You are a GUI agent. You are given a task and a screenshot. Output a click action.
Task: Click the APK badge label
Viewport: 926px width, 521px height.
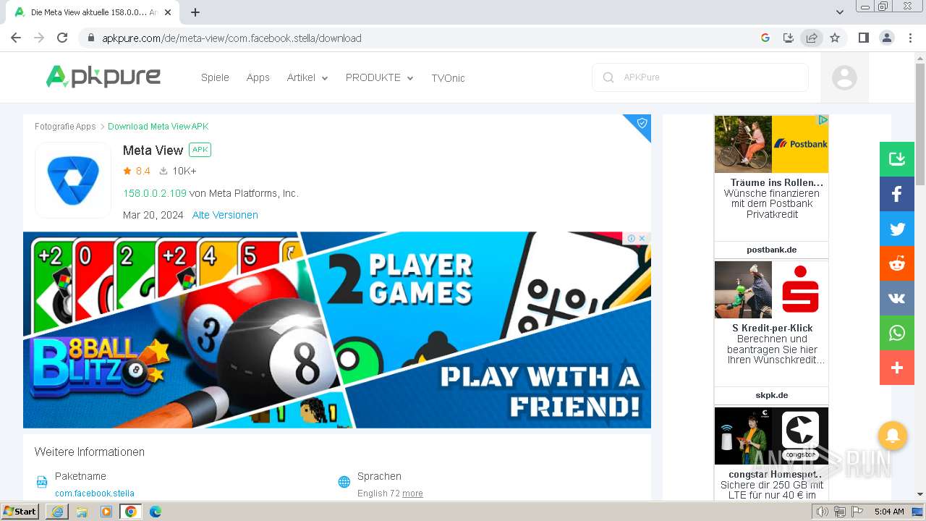(200, 150)
